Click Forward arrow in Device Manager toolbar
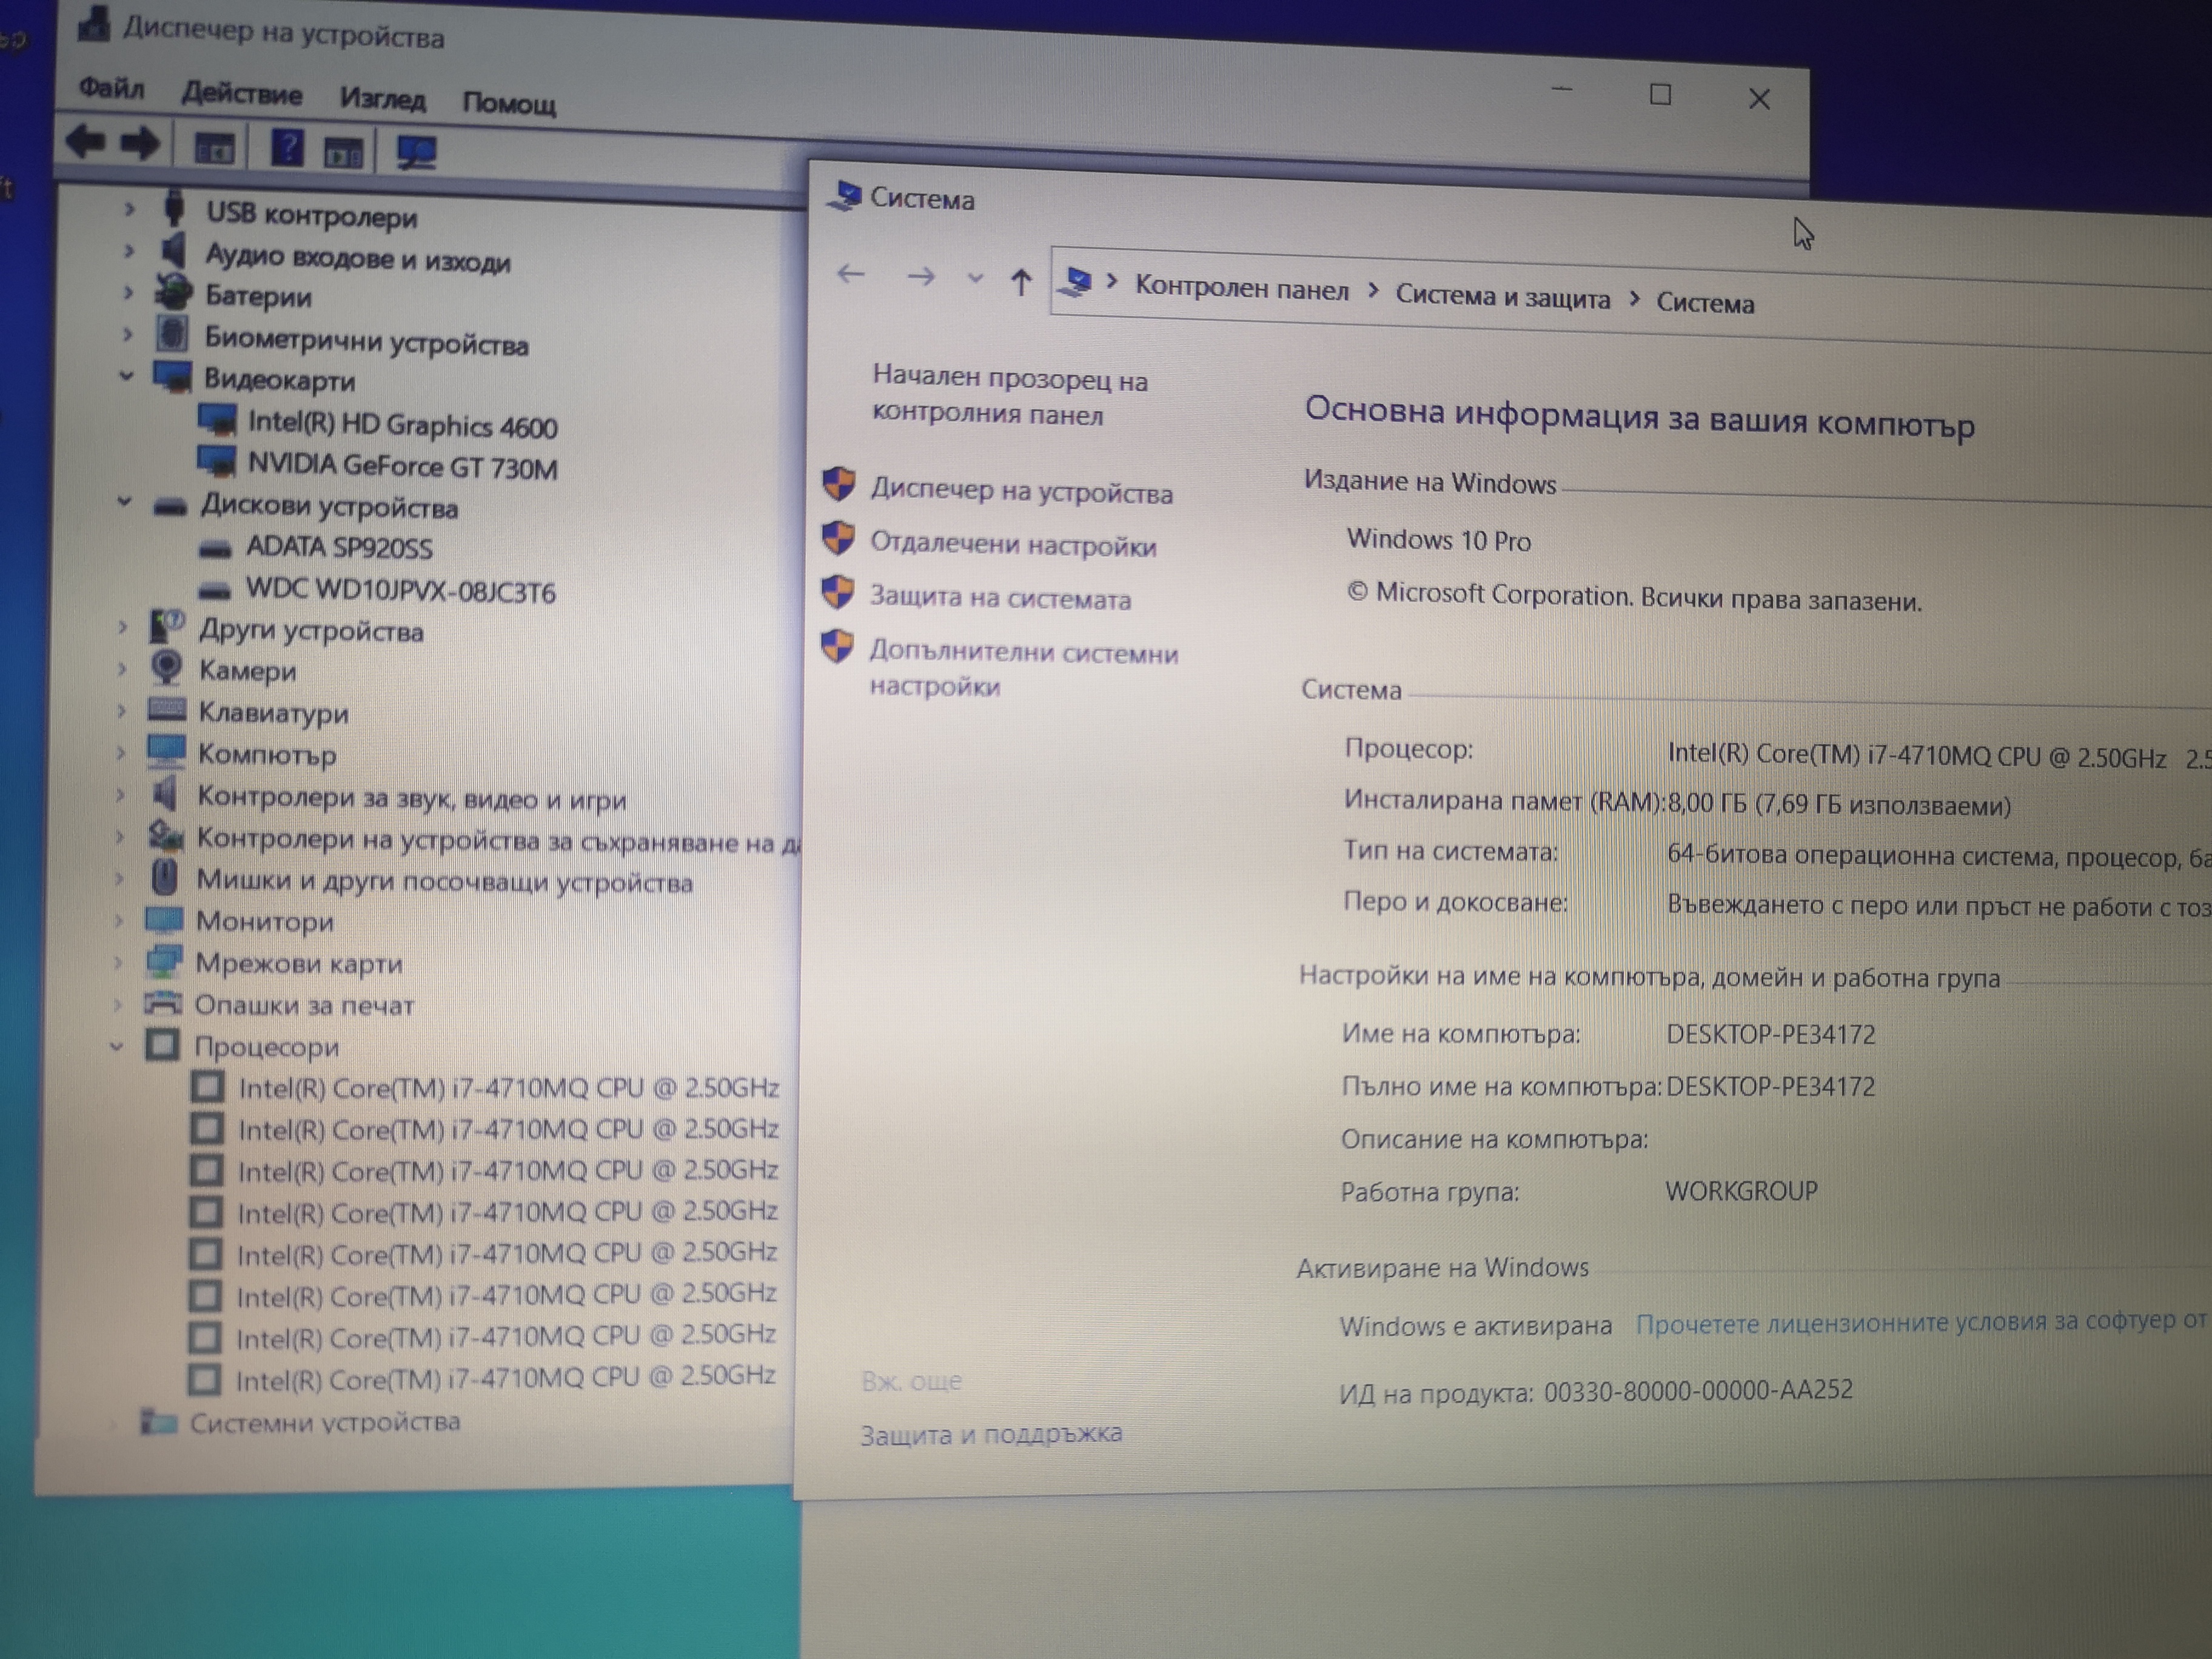Viewport: 2212px width, 1659px height. point(140,144)
